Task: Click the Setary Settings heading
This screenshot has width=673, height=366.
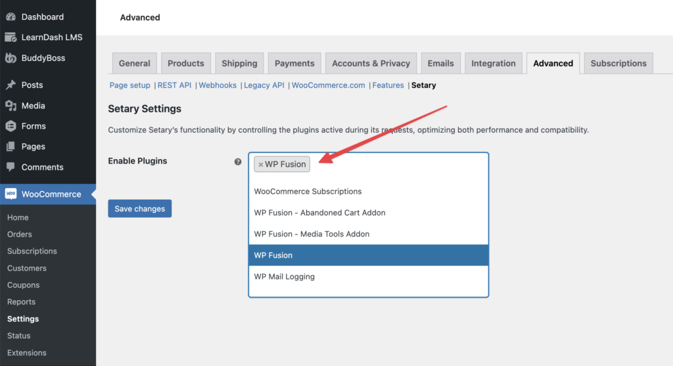Action: (145, 108)
